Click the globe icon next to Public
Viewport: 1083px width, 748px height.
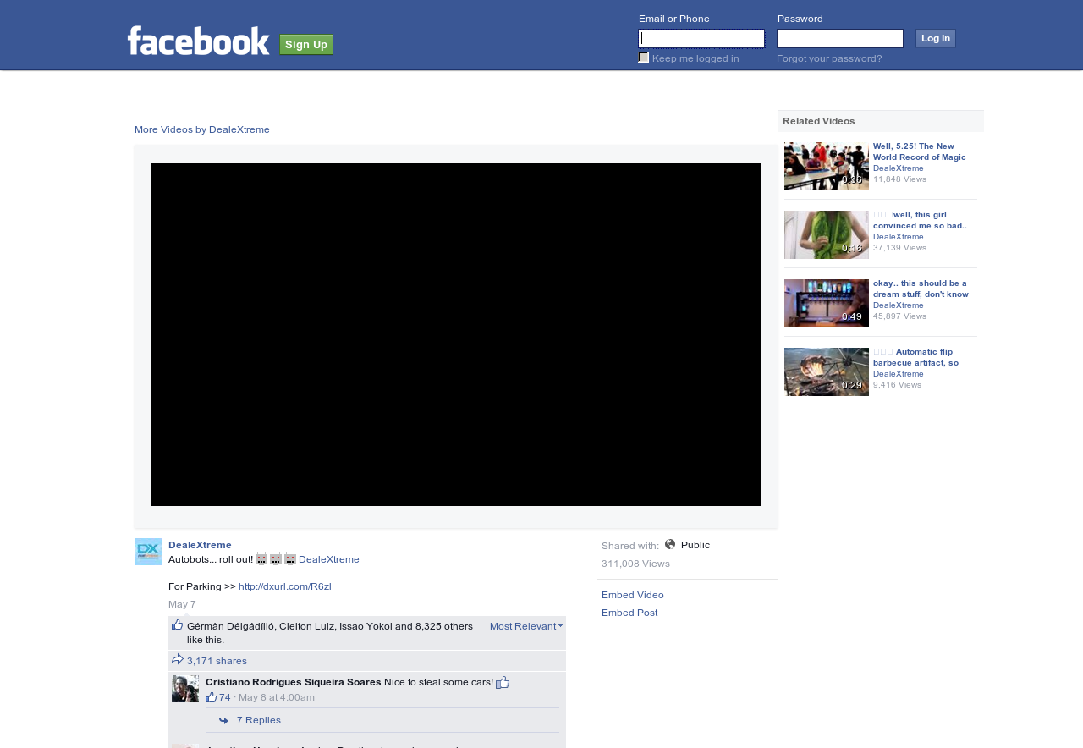point(670,544)
